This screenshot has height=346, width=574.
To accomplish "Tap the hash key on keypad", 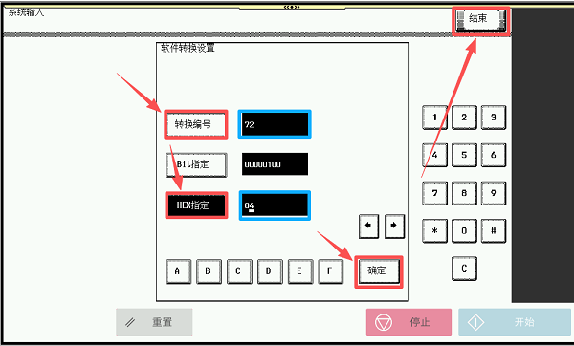I will pos(493,230).
